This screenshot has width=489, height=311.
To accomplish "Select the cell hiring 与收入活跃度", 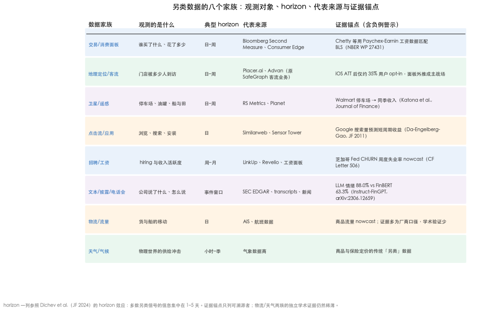I will [161, 163].
